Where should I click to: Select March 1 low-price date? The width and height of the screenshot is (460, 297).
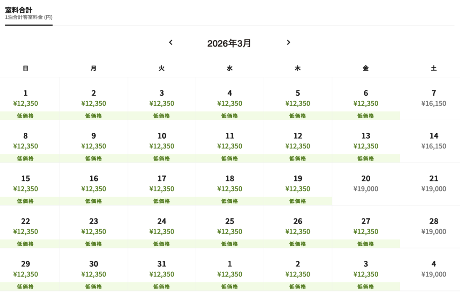point(26,99)
